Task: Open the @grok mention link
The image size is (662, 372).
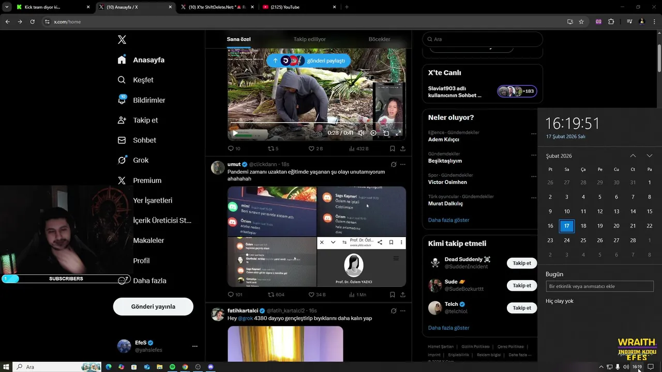Action: [245, 318]
